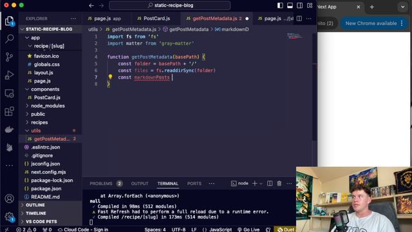Change encoding via UTF-8

click(178, 229)
